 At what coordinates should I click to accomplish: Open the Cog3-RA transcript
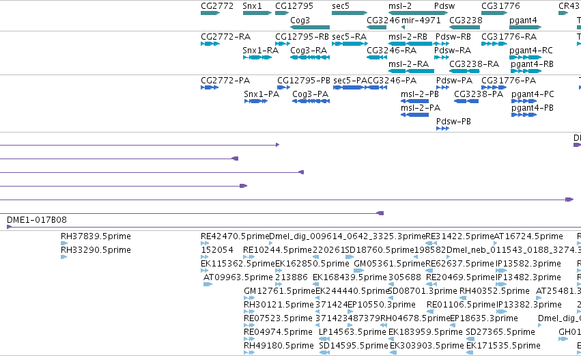tap(310, 57)
